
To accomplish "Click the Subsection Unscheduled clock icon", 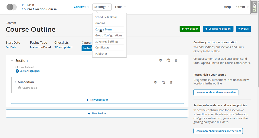I will [19, 88].
